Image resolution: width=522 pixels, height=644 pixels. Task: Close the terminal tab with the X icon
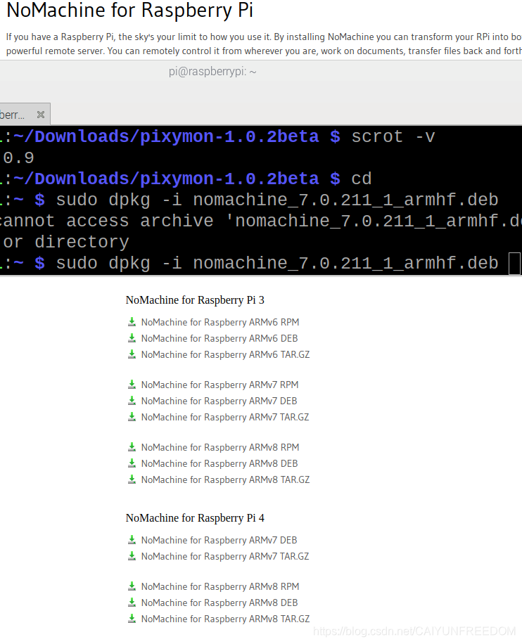click(40, 115)
